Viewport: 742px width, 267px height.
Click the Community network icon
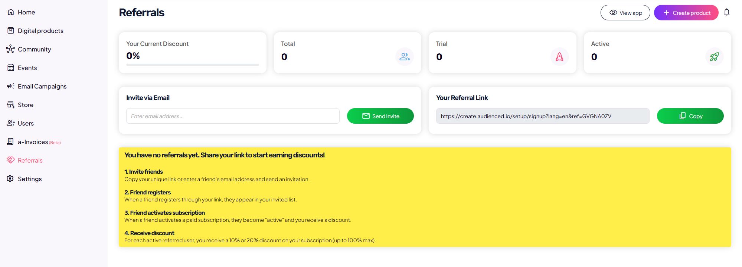[x=10, y=49]
